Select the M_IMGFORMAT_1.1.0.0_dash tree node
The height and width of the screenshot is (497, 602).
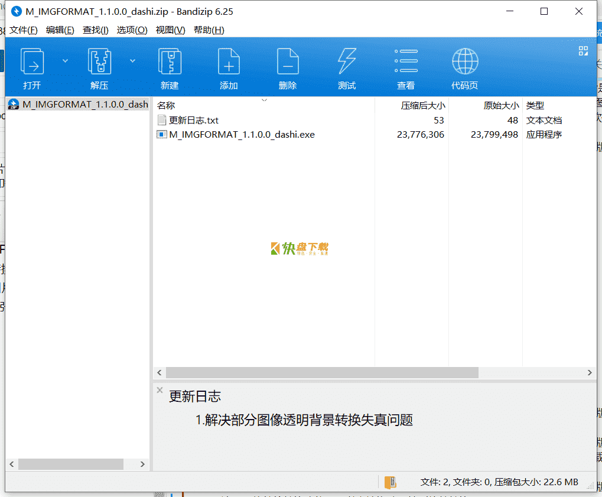pos(78,105)
